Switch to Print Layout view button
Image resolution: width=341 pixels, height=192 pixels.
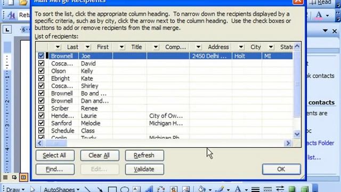23,178
